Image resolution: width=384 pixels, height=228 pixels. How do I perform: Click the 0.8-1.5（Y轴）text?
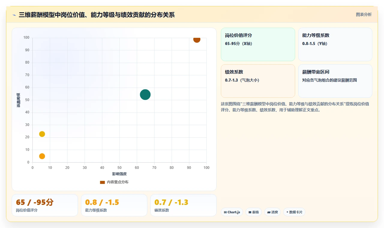[x=315, y=43]
